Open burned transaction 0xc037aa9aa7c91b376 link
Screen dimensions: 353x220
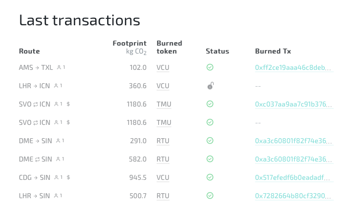(294, 104)
